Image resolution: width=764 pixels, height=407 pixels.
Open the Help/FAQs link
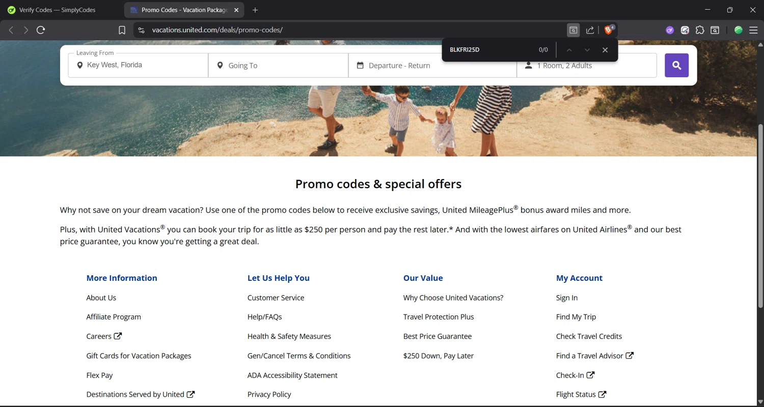click(x=264, y=317)
